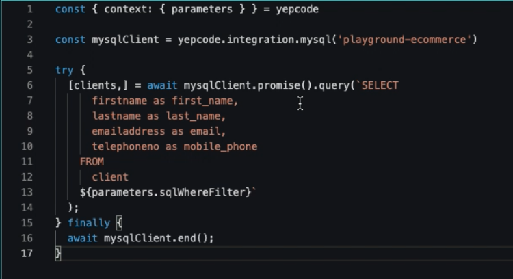The height and width of the screenshot is (279, 513).
Task: Click line number 1 in gutter
Action: coord(30,9)
